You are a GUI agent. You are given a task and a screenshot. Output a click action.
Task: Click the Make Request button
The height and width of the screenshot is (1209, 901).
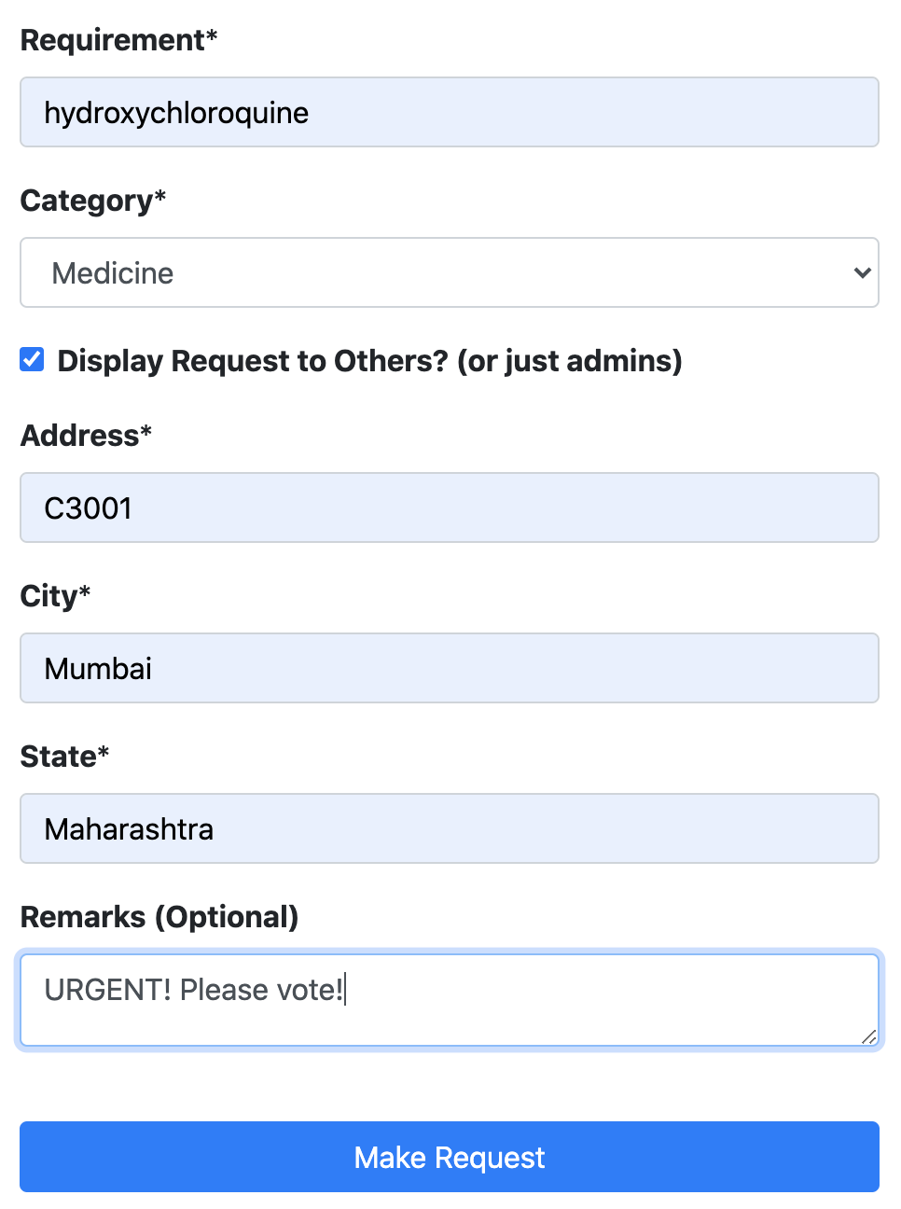click(450, 1157)
